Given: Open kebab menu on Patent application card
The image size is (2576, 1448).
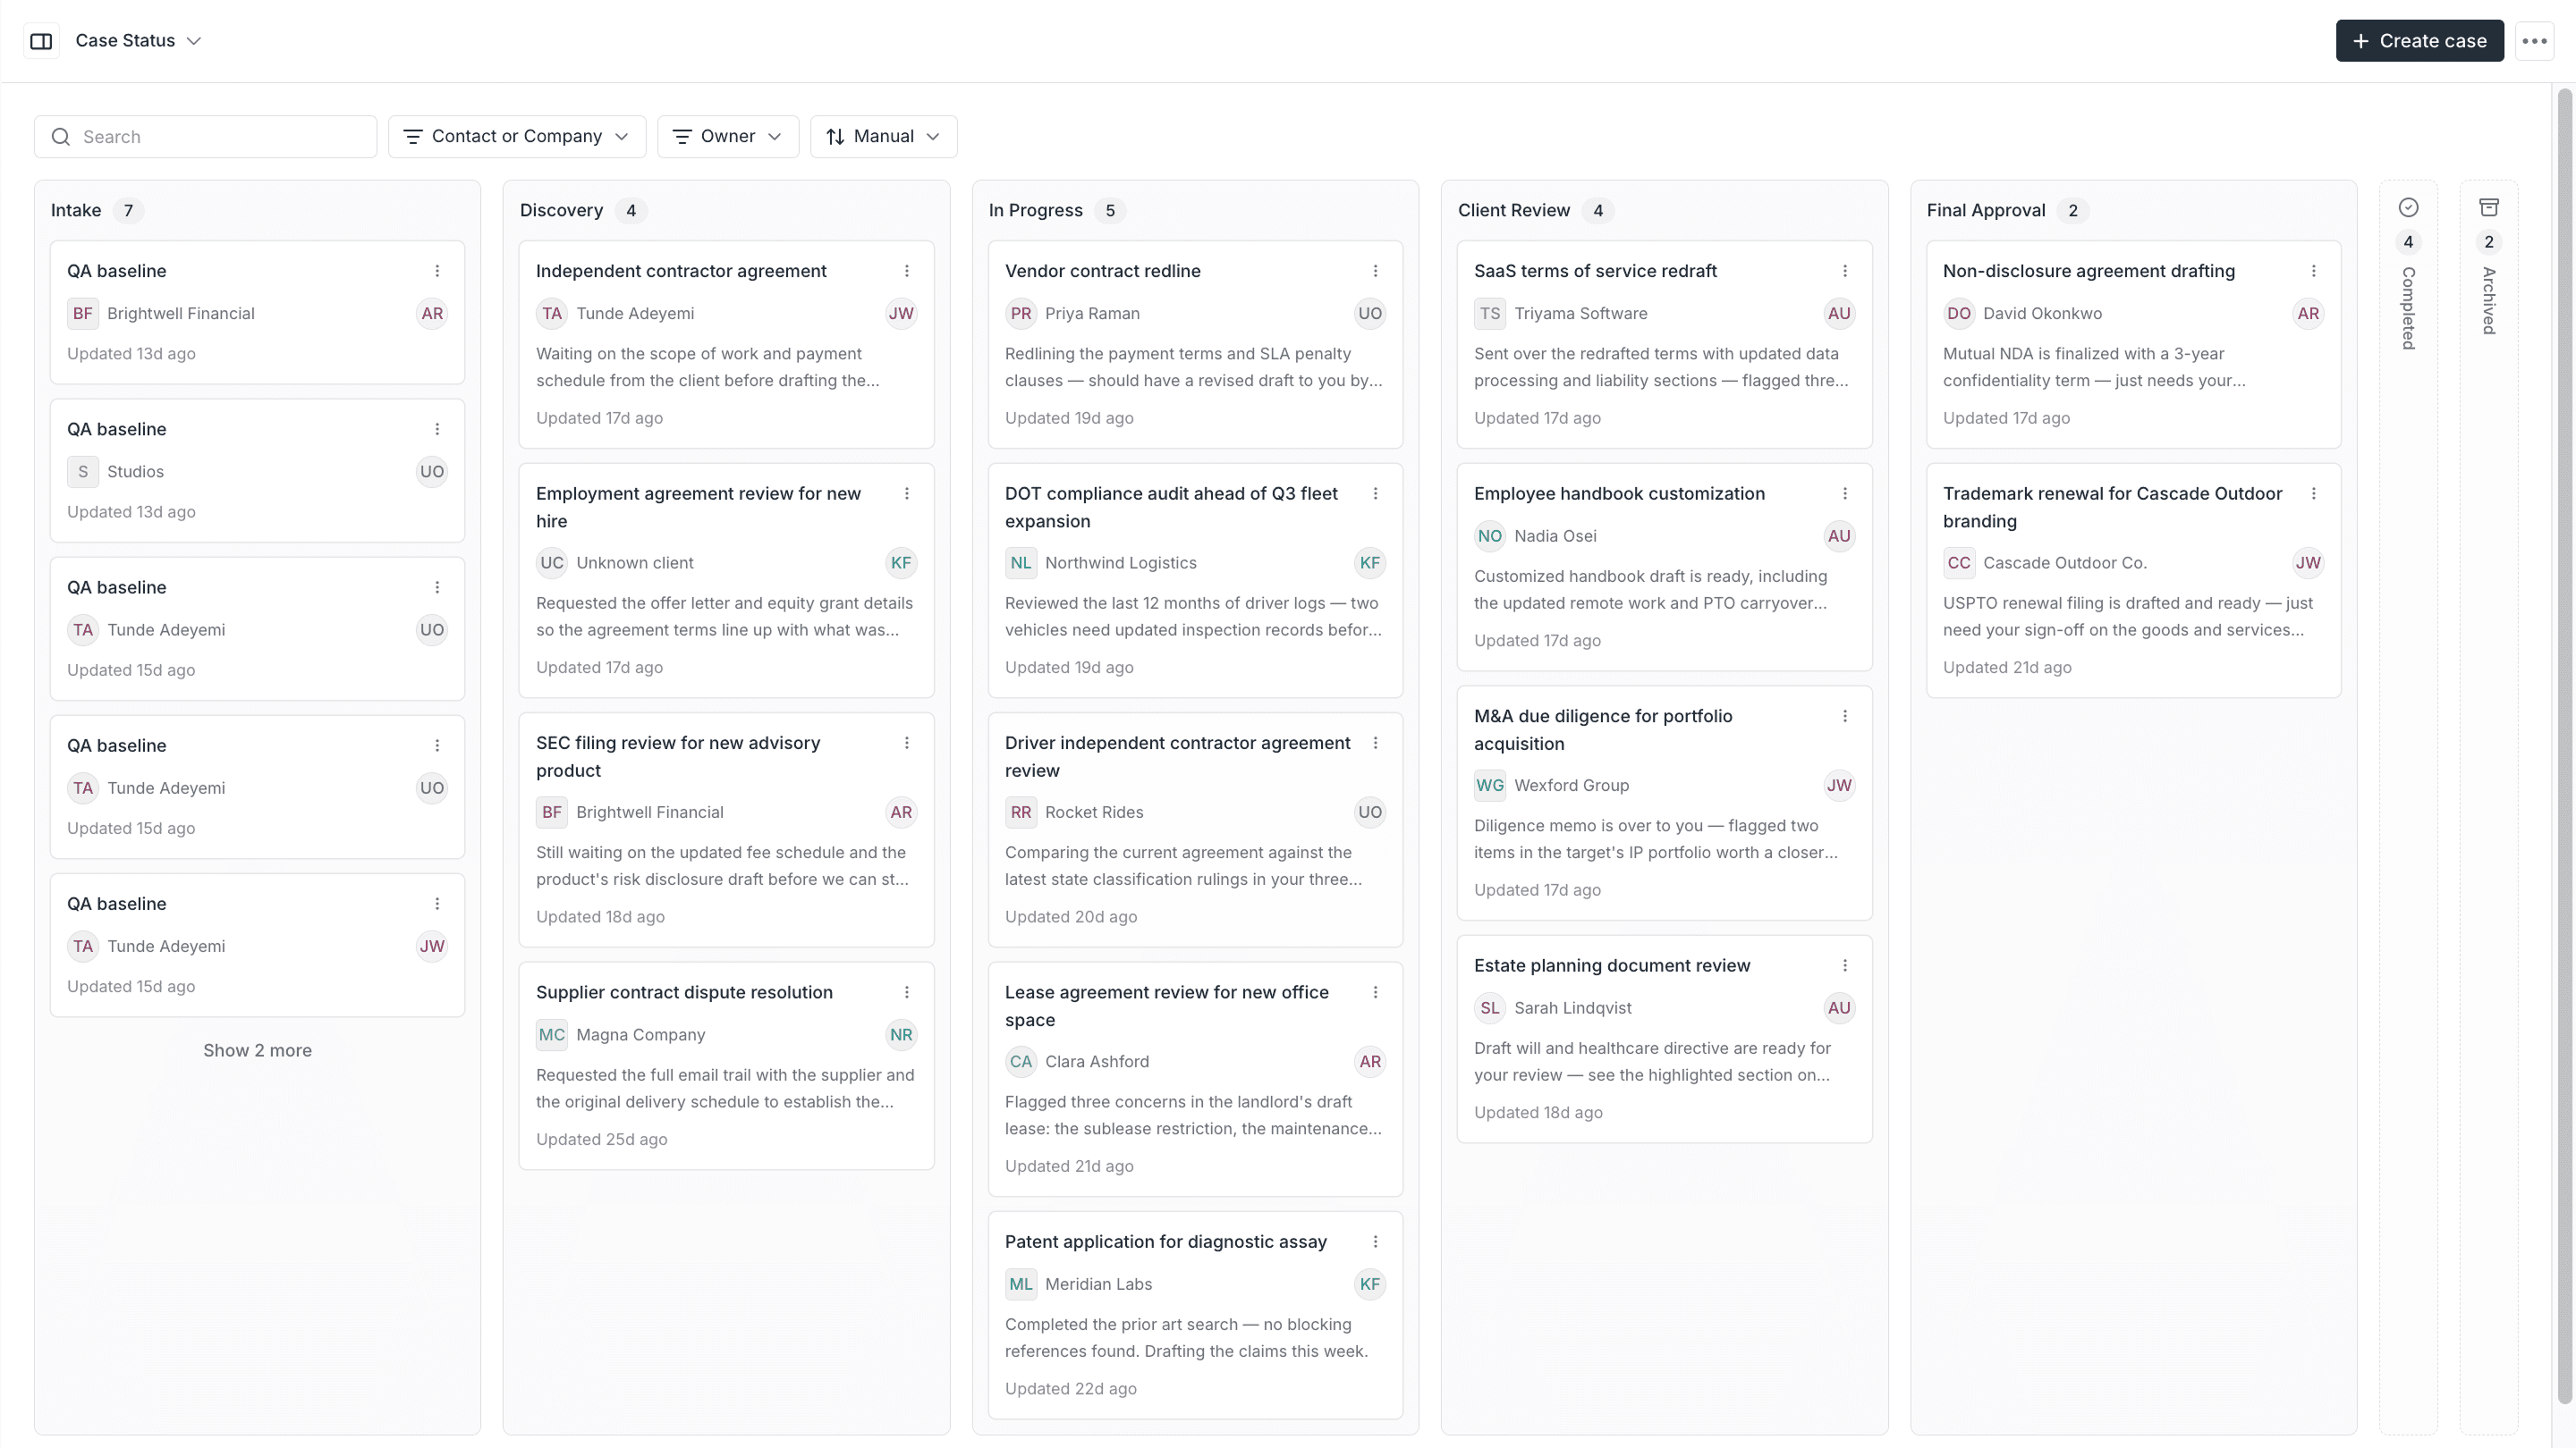Looking at the screenshot, I should click(1375, 1242).
